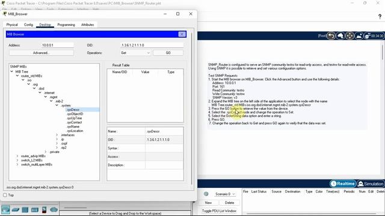
Task: Select the cloud-shaped Multiuser Connection category icon
Action: click(54, 209)
